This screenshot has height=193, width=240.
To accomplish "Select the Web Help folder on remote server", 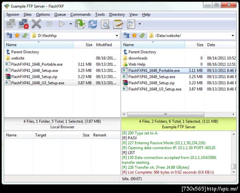I will [x=134, y=64].
